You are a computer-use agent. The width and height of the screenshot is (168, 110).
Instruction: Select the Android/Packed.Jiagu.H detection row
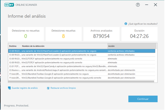[x=82, y=70]
